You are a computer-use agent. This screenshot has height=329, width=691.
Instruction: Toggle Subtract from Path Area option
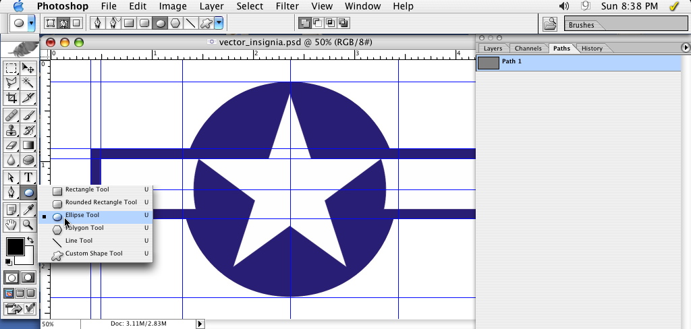[317, 22]
